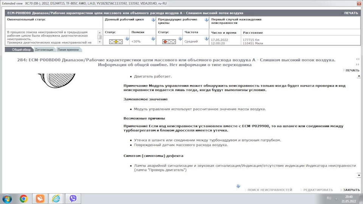Image resolution: width=363 pixels, height=204 pixels.
Task: Click yellow status light indicator of current cycle
Action: point(116,42)
